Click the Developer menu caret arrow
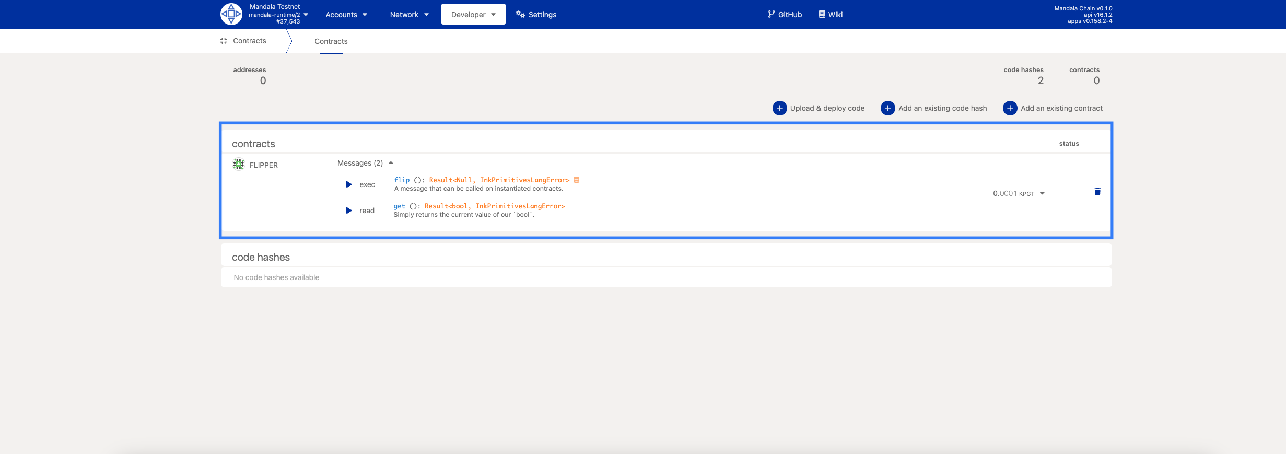The image size is (1286, 454). click(493, 15)
